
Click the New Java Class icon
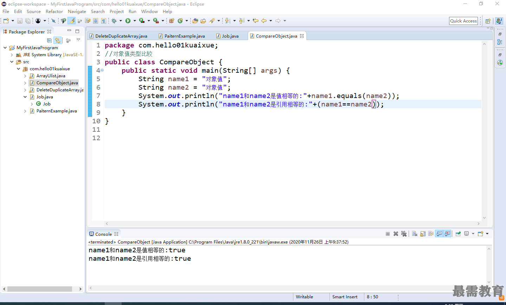(180, 21)
